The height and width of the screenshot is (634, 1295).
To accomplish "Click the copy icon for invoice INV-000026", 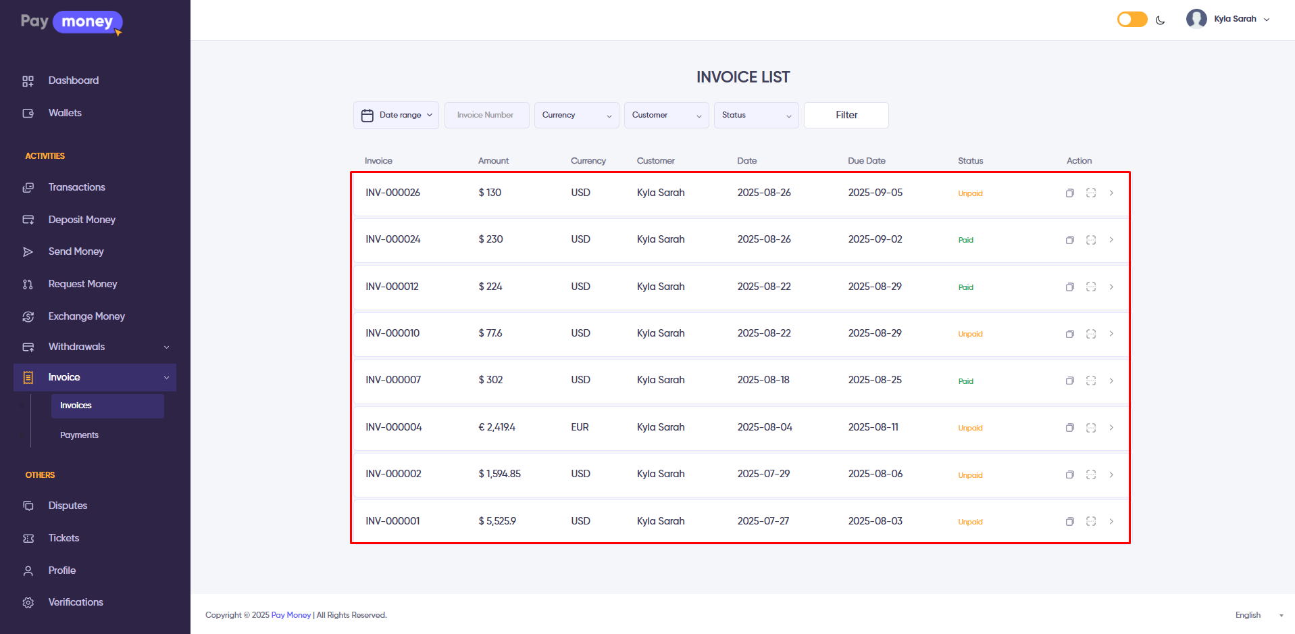I will [1069, 193].
